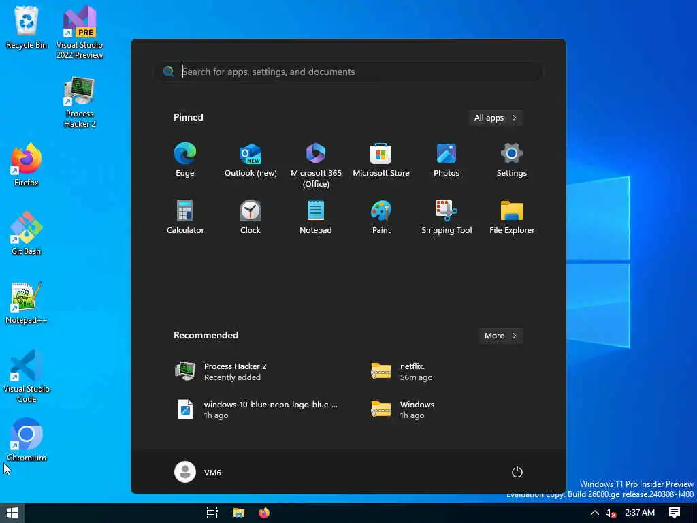Select Process Hacker 2 desktop shortcut
The height and width of the screenshot is (523, 697).
coord(80,102)
